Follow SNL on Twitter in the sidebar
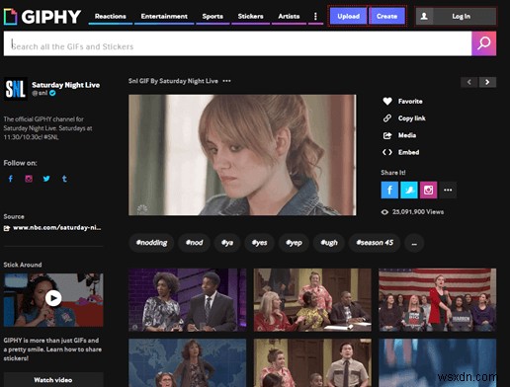Image resolution: width=510 pixels, height=387 pixels. click(46, 179)
